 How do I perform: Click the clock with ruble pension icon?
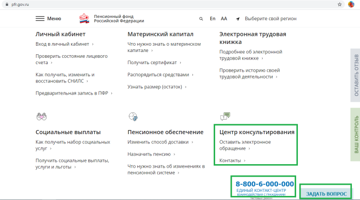pyautogui.click(x=133, y=117)
